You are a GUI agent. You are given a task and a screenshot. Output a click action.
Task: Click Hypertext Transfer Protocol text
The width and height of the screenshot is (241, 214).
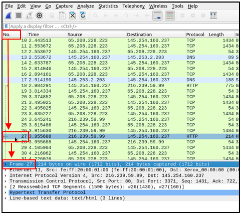[x=48, y=192]
